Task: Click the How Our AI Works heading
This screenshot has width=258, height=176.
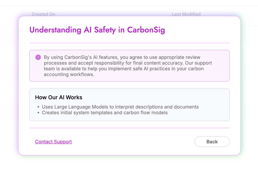Action: [58, 97]
